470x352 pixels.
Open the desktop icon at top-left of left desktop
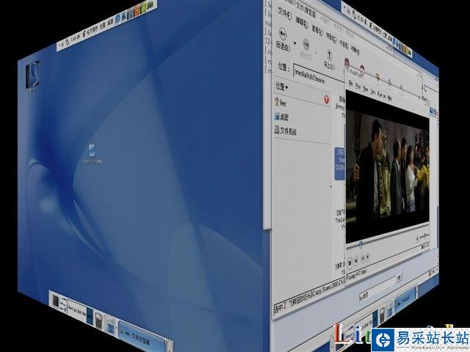click(32, 74)
